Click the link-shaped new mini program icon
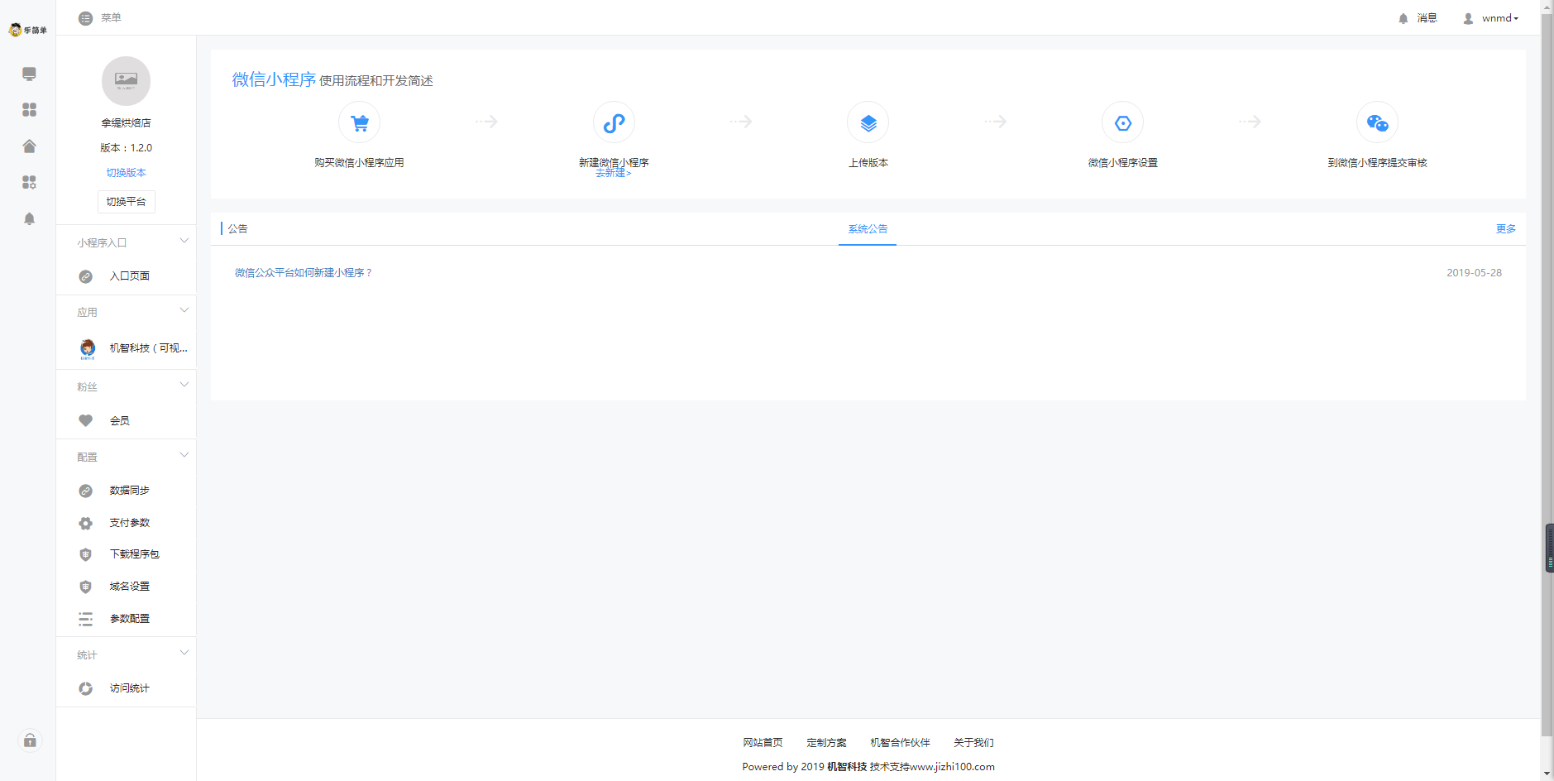This screenshot has height=781, width=1554. point(614,122)
